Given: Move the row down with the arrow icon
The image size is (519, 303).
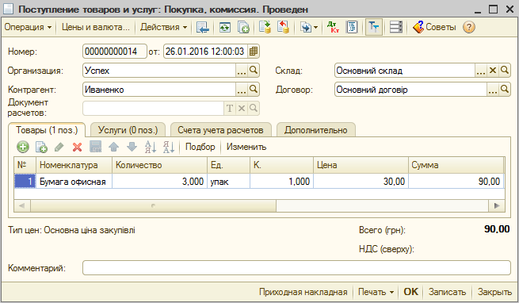Looking at the screenshot, I should click(x=132, y=147).
